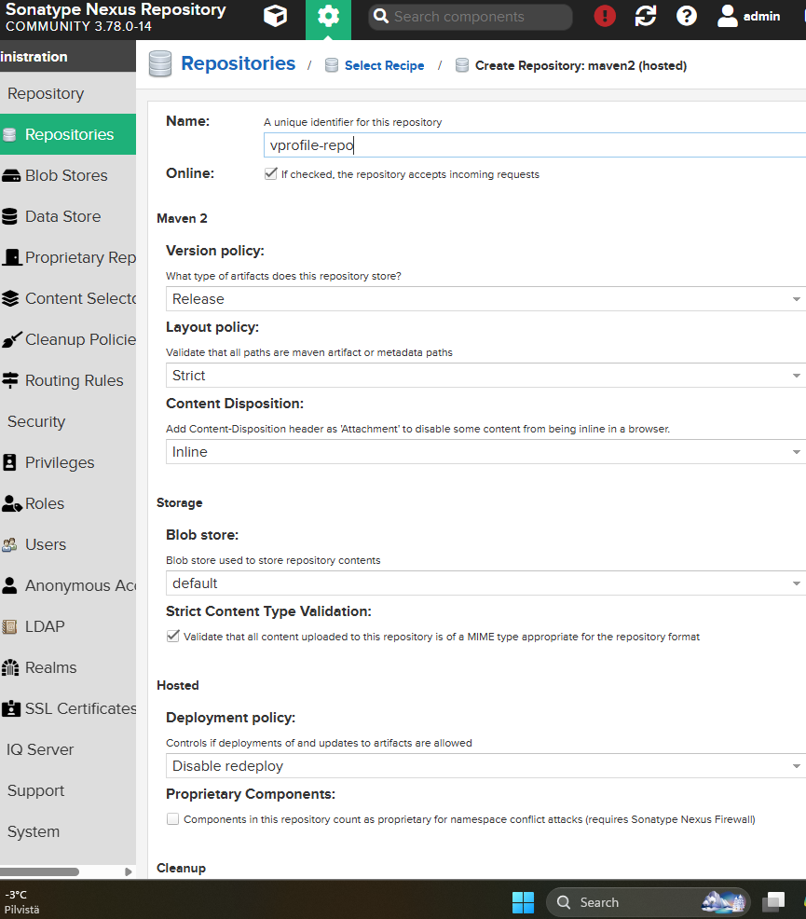Open the help question mark icon
Viewport: 806px width, 919px height.
[x=687, y=16]
